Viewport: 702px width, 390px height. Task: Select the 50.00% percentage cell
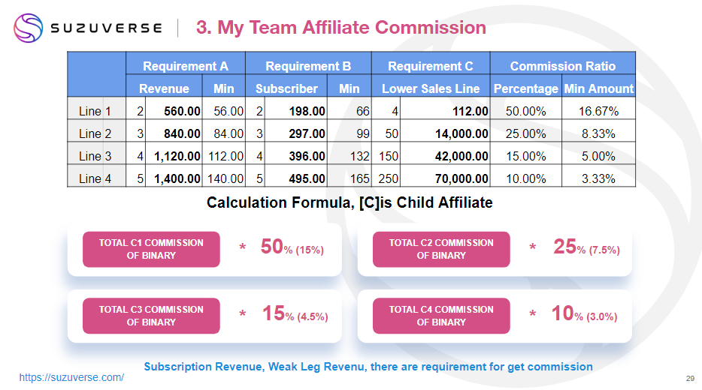[x=525, y=111]
